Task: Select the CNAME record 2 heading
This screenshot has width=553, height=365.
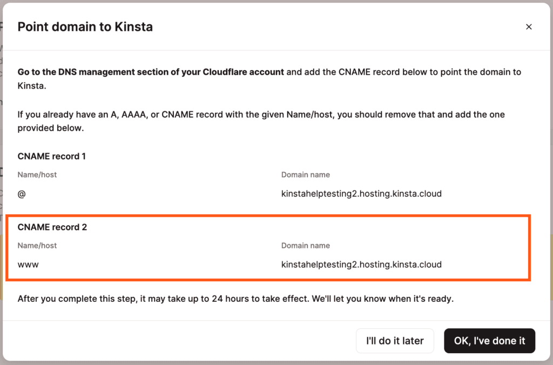Action: coord(52,227)
